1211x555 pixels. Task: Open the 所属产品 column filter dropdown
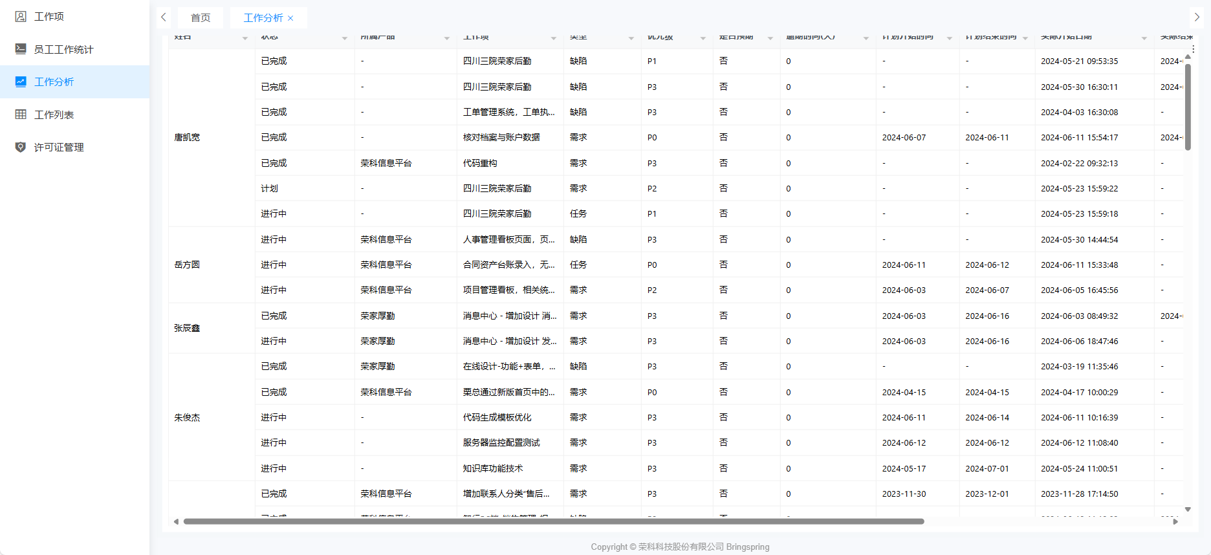(446, 38)
